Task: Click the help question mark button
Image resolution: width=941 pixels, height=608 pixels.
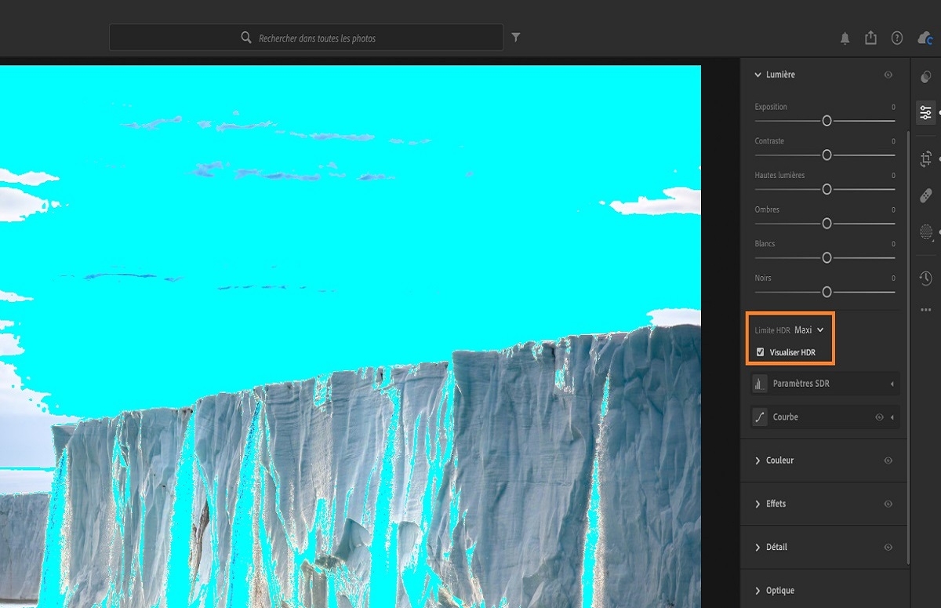Action: click(896, 37)
